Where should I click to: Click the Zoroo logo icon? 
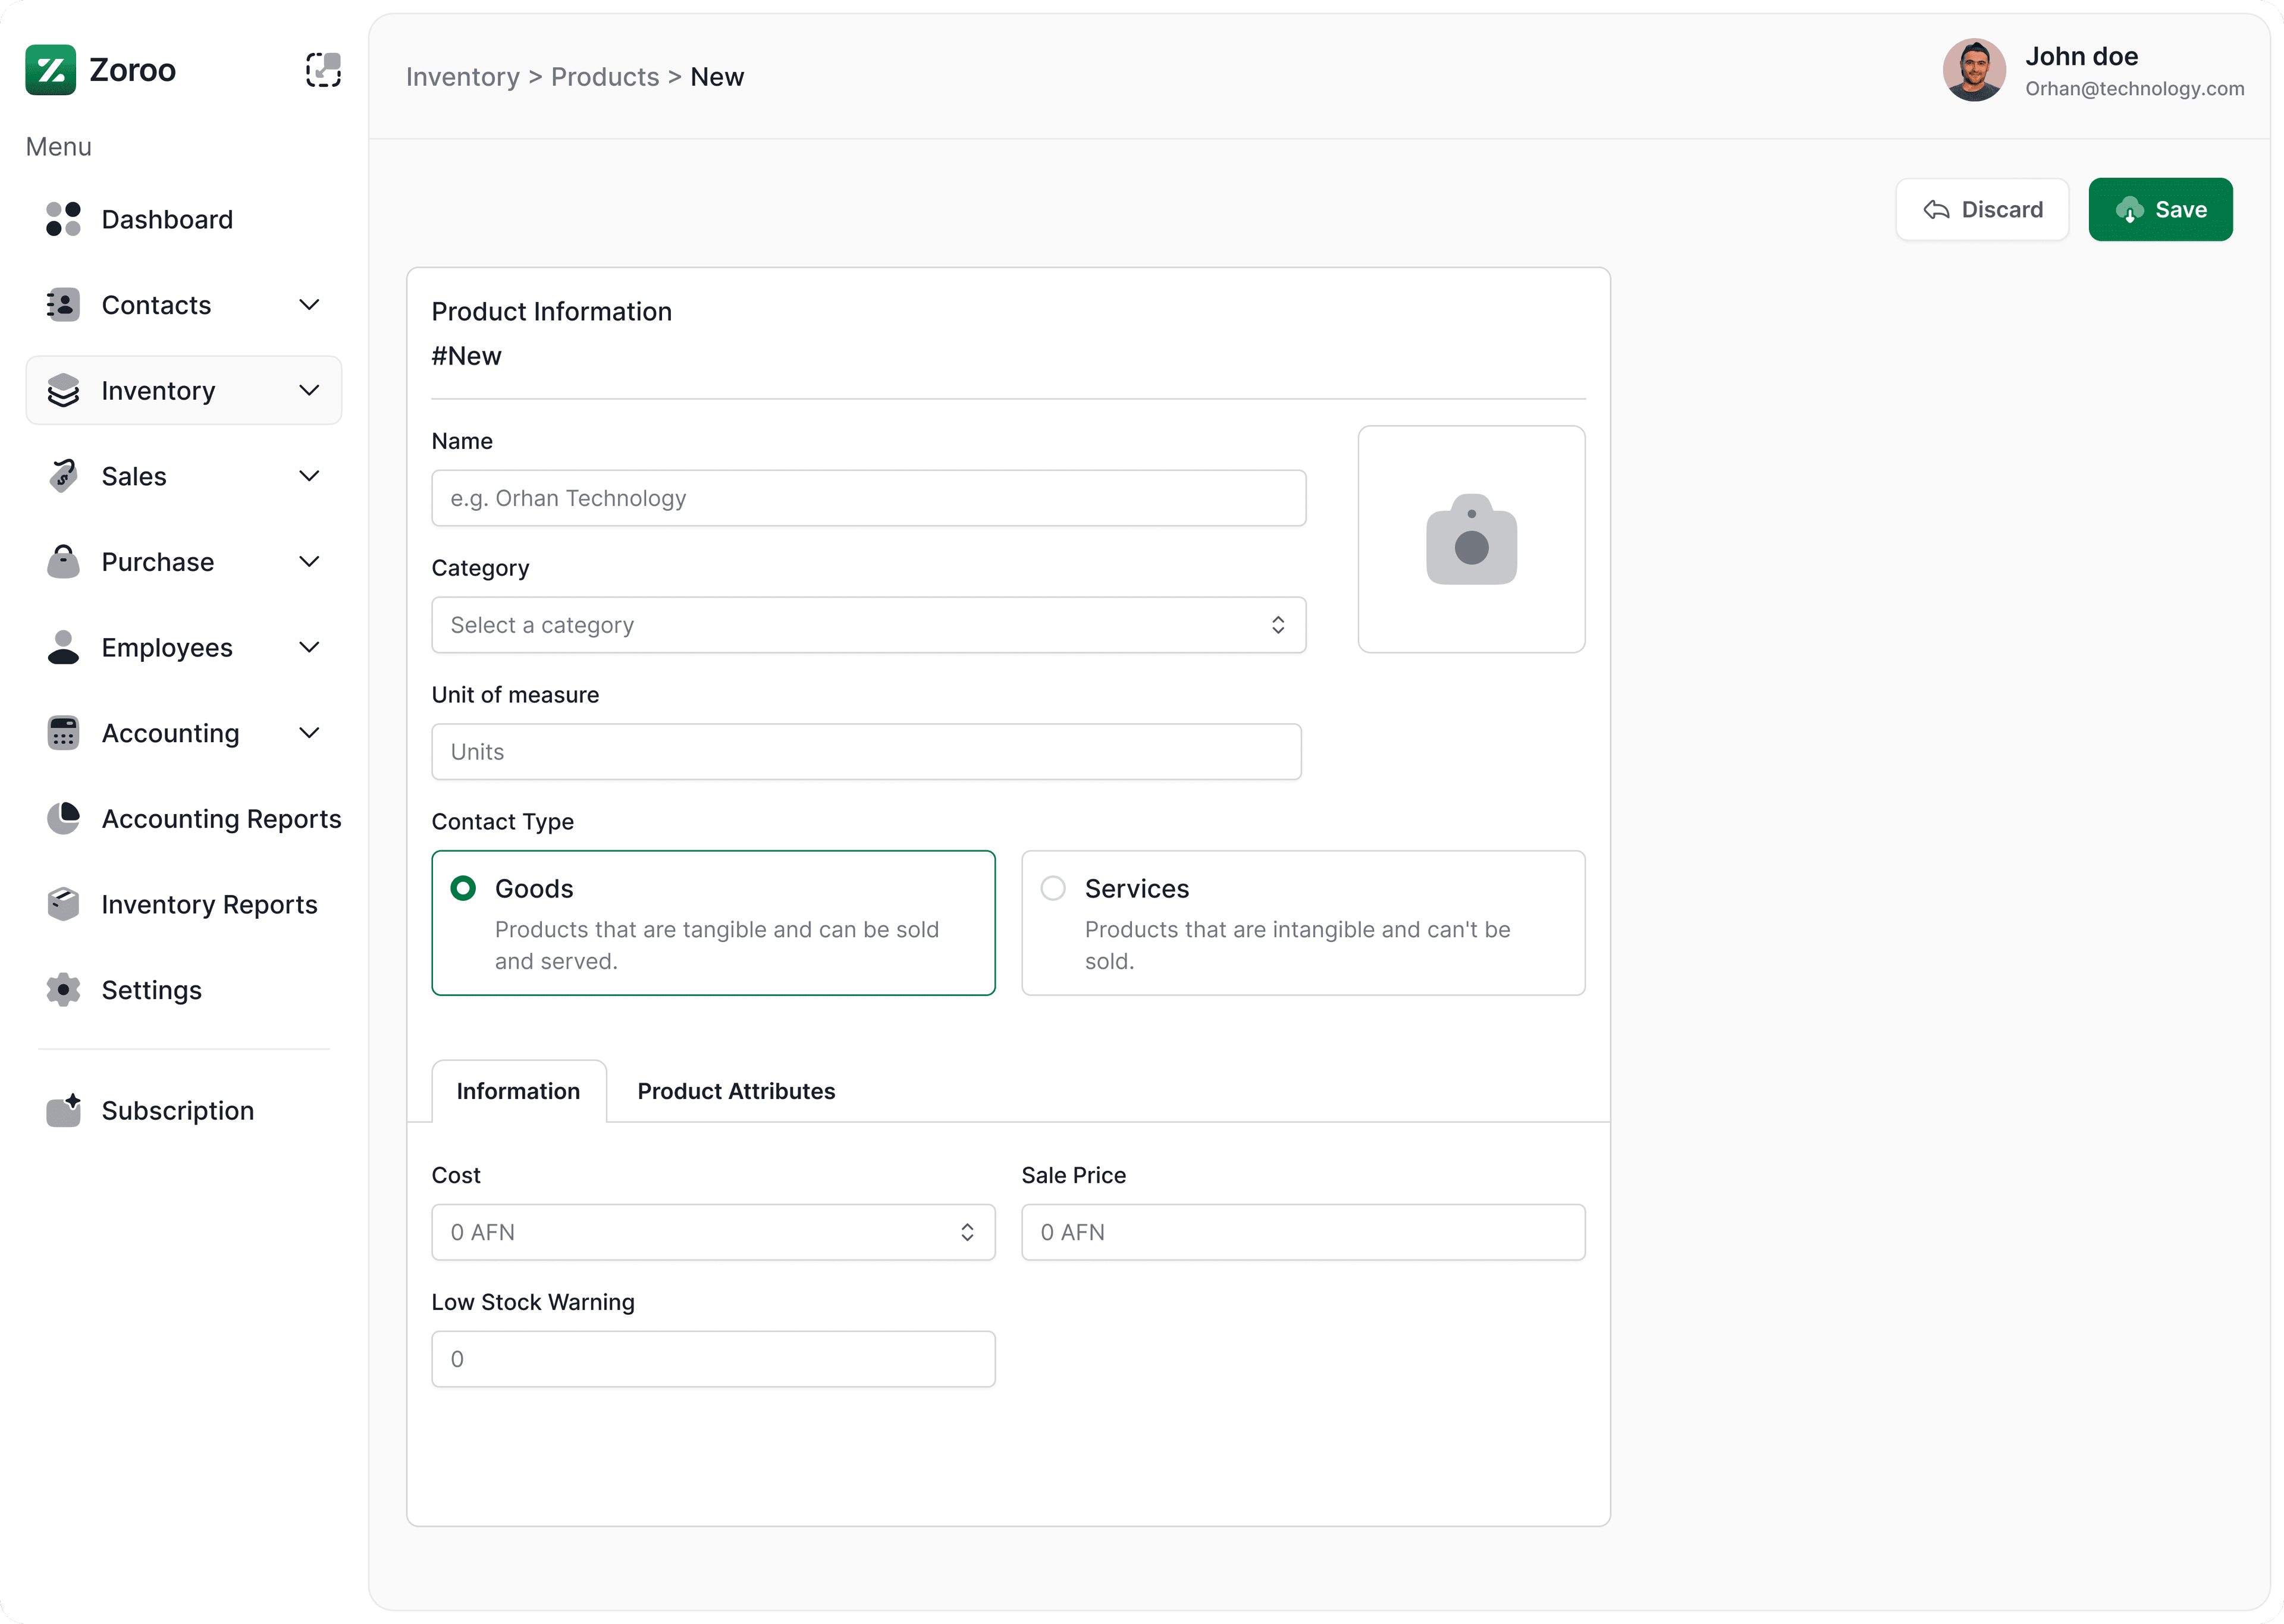(51, 69)
